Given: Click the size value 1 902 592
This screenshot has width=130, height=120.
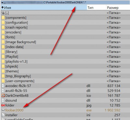Looking at the screenshot, I should (x=112, y=110).
